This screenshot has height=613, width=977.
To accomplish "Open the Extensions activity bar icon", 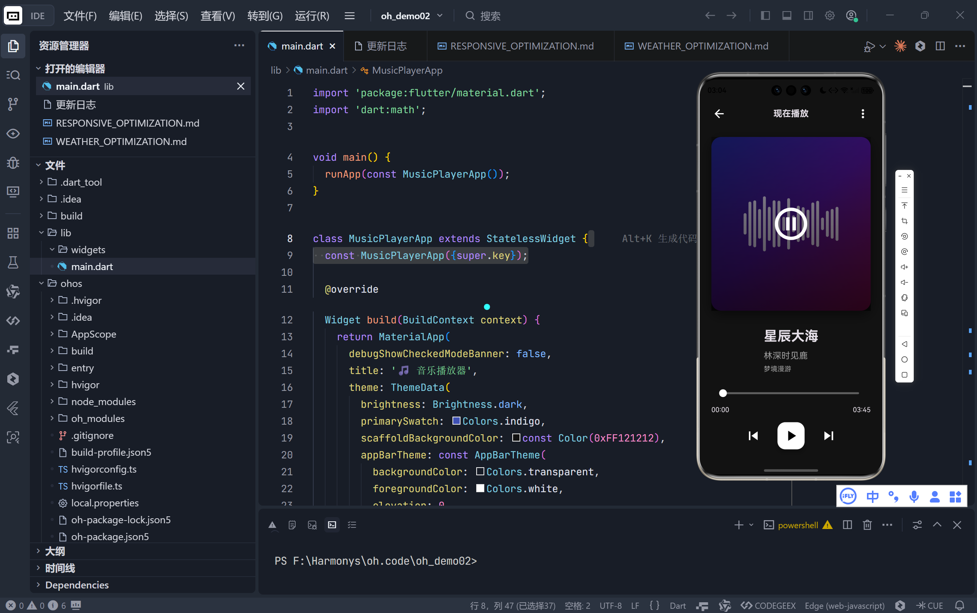I will click(13, 233).
